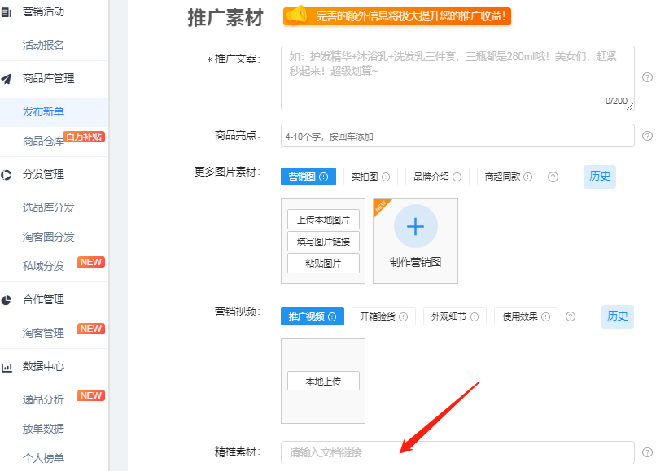Click help icon beside 精推素材 input
Image resolution: width=656 pixels, height=471 pixels.
pyautogui.click(x=647, y=452)
